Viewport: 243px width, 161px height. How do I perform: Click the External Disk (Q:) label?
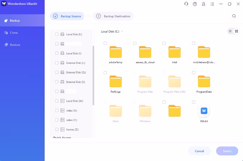tap(76, 73)
